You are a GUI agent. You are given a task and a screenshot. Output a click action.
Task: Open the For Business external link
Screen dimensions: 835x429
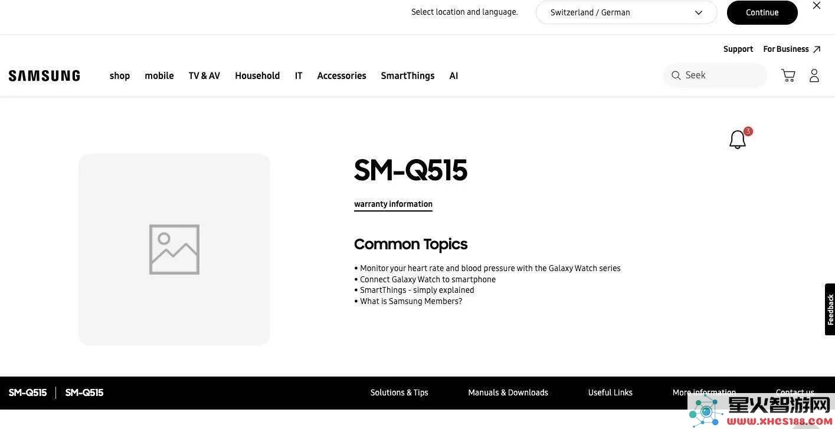792,49
